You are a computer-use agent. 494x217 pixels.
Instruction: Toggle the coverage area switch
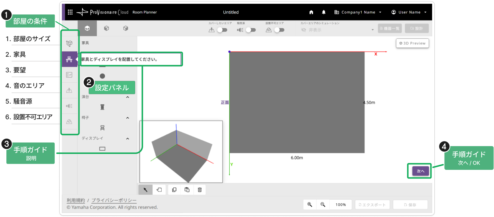click(x=222, y=30)
